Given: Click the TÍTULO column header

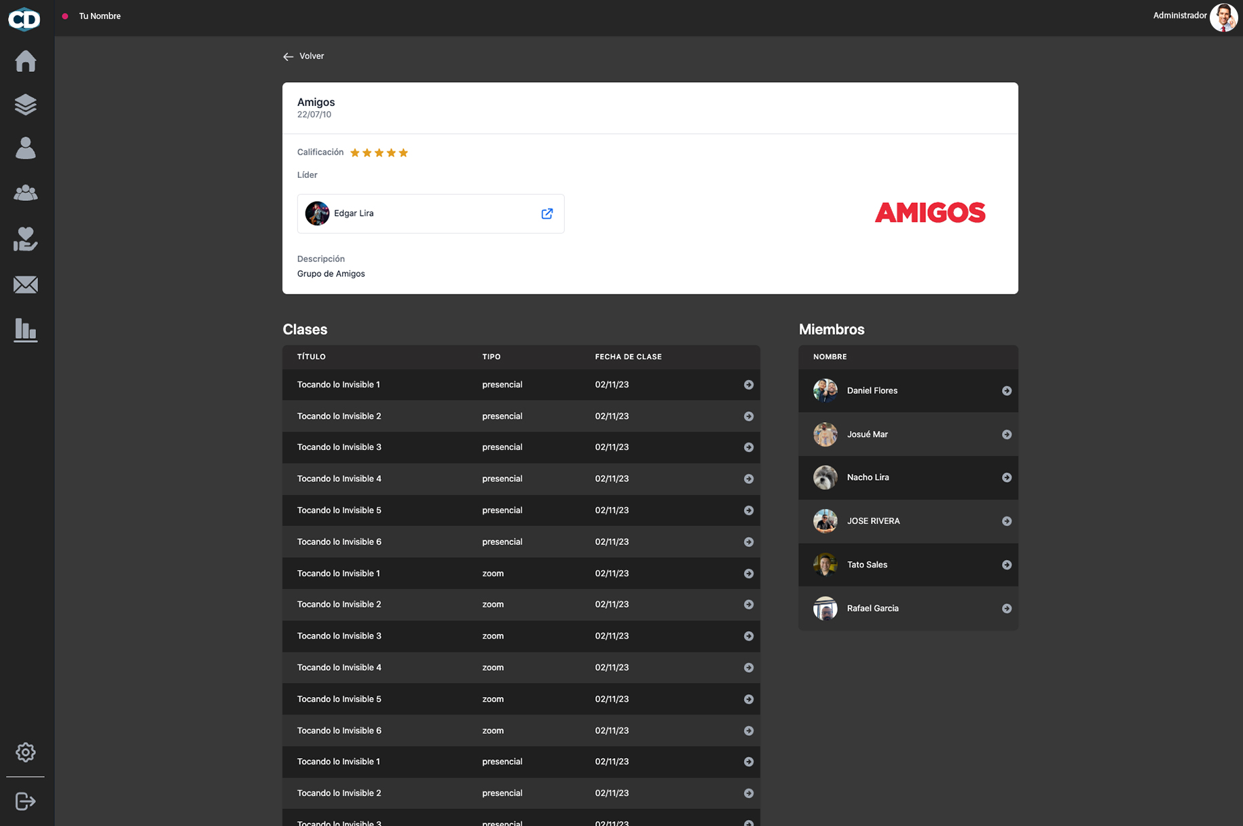Looking at the screenshot, I should pyautogui.click(x=312, y=357).
